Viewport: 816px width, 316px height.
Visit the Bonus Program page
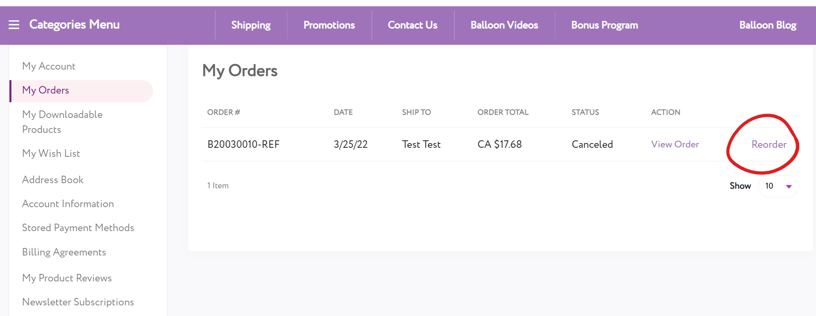tap(604, 25)
